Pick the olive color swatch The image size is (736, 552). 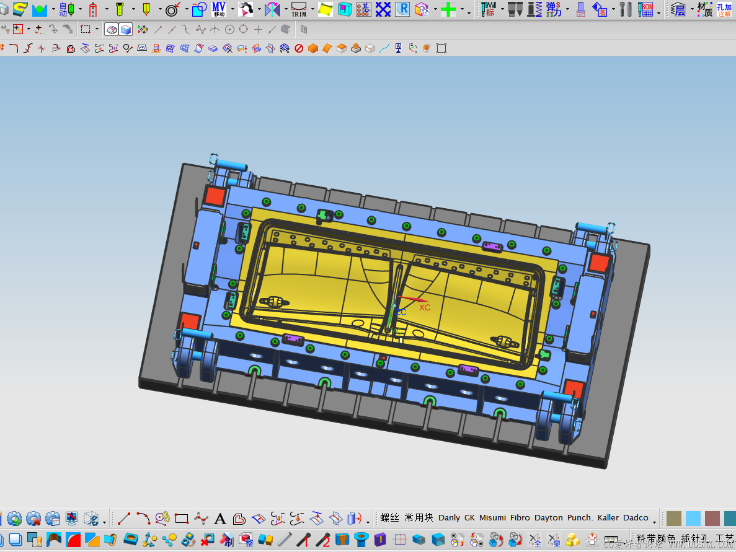tap(674, 519)
